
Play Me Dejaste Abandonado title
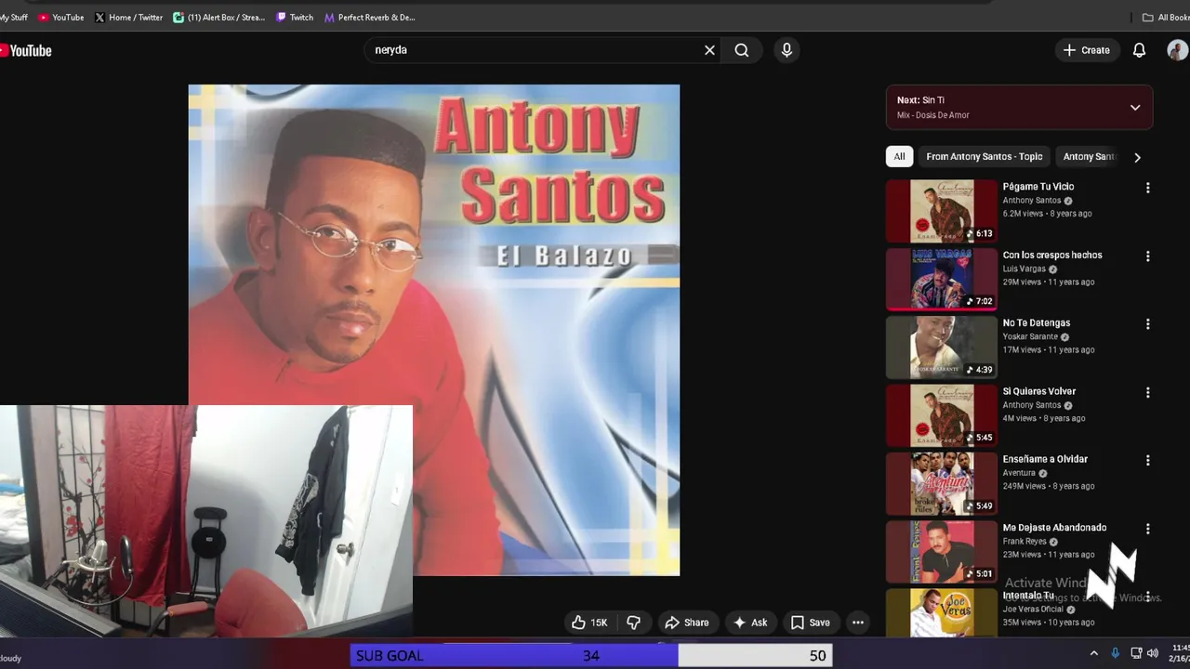1054,528
